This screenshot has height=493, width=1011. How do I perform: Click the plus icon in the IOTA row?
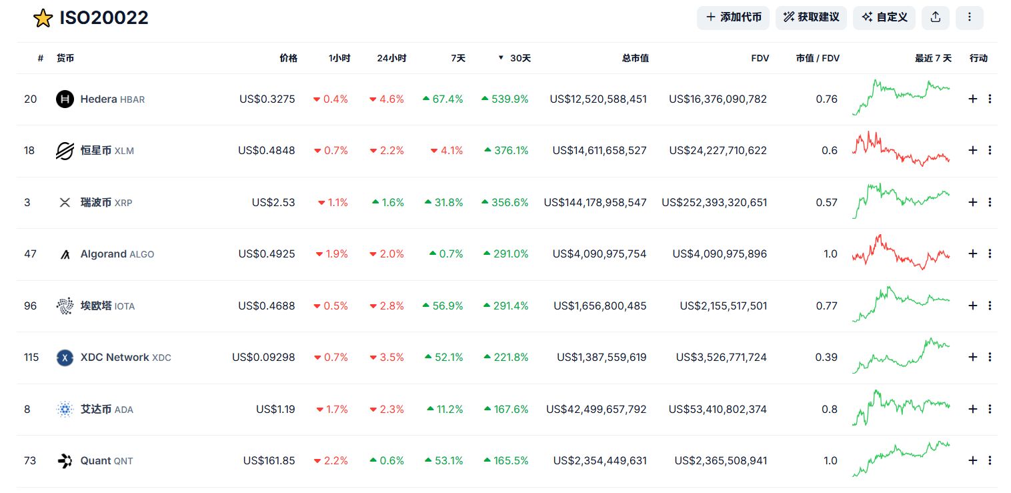972,306
